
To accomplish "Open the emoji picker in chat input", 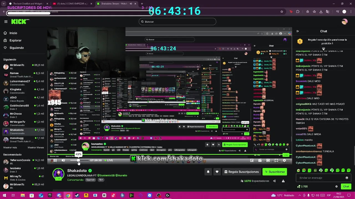I will (347, 178).
